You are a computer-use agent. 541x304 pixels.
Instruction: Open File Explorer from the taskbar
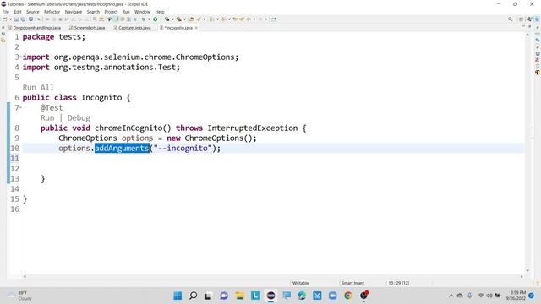(239, 296)
